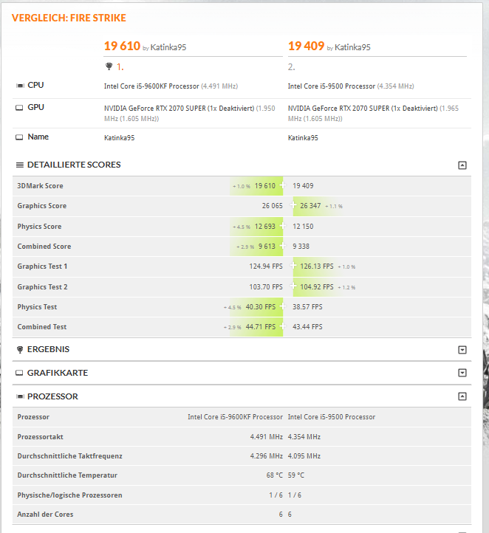Click the plus icon beside 126.13 FPS
Screen dimensions: 489x533
[293, 266]
